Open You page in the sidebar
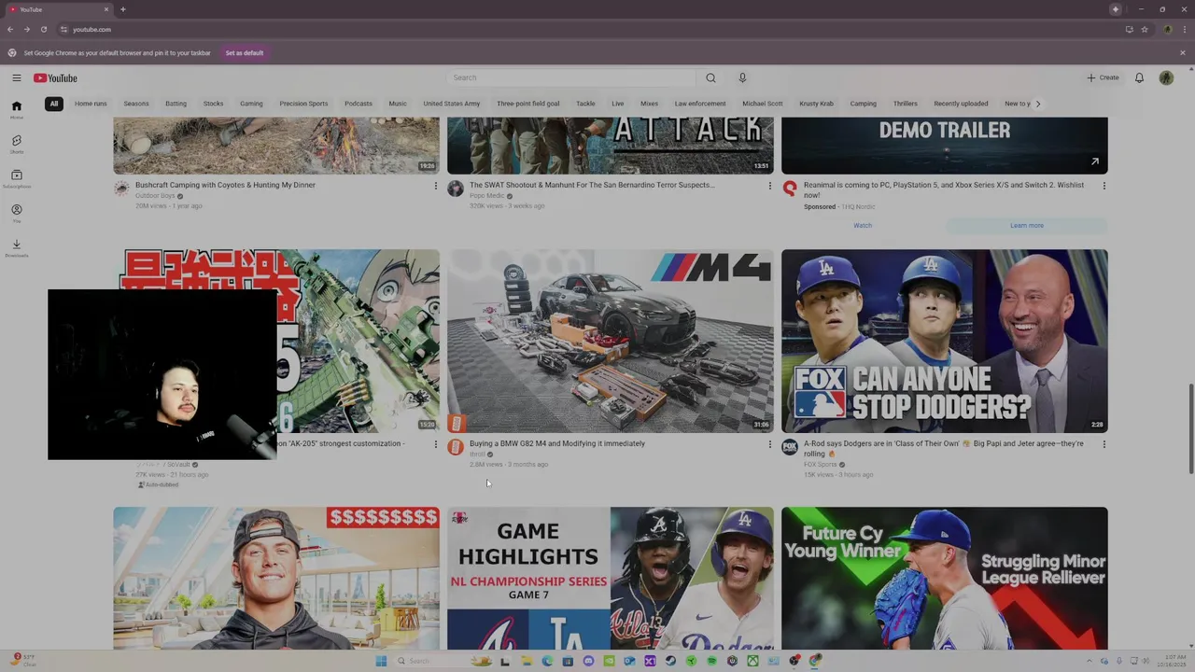This screenshot has height=672, width=1195. click(x=16, y=213)
